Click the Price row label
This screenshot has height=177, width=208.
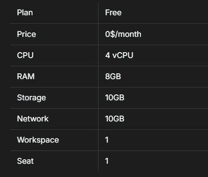click(27, 34)
